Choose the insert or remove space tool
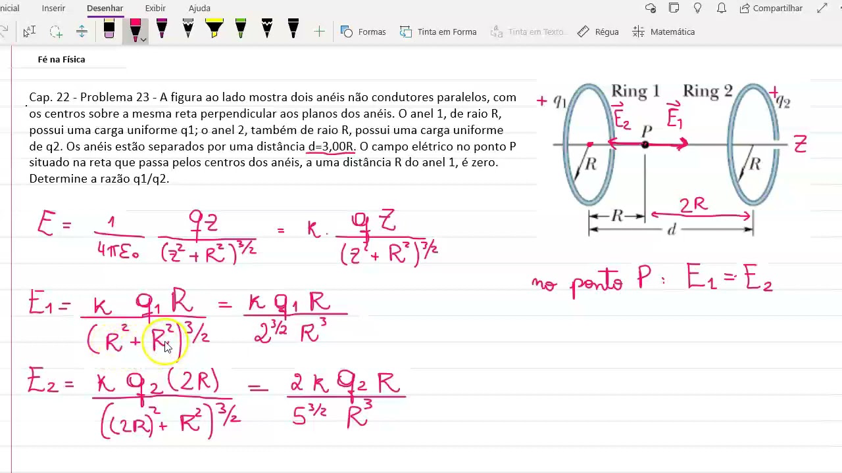Screen dimensions: 842x473 (x=82, y=32)
